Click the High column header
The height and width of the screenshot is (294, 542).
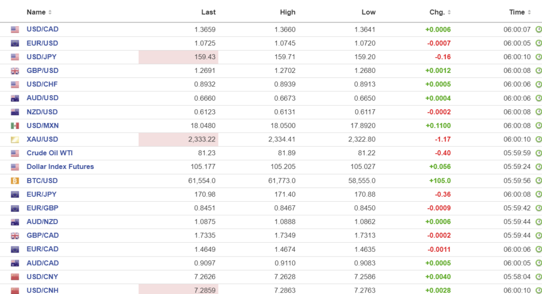point(287,12)
